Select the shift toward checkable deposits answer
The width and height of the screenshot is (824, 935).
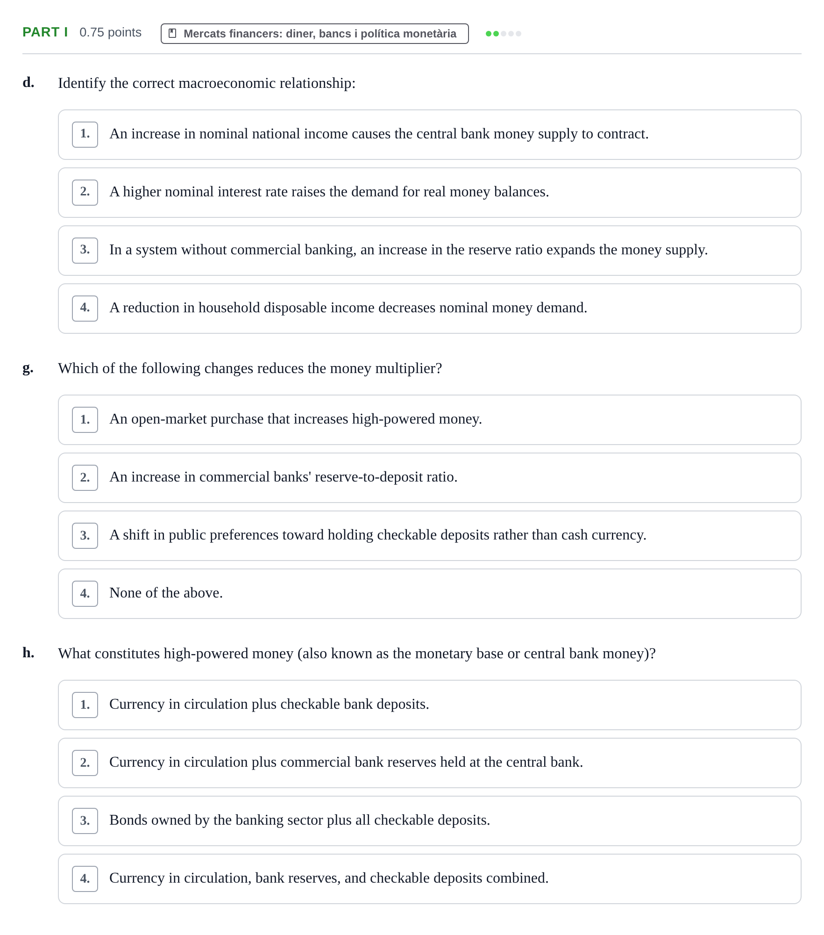coord(429,536)
